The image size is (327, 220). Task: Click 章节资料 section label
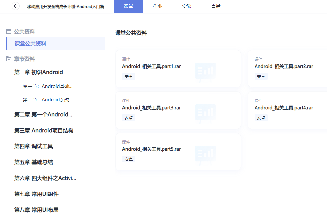[24, 59]
